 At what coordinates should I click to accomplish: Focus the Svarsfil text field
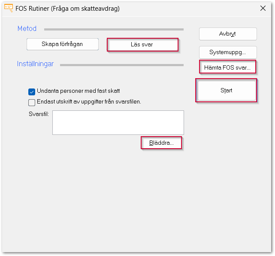coord(118,122)
